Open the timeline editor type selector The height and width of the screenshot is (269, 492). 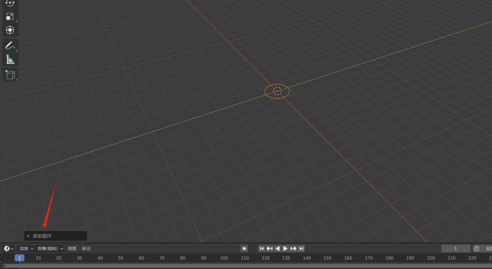(9, 249)
